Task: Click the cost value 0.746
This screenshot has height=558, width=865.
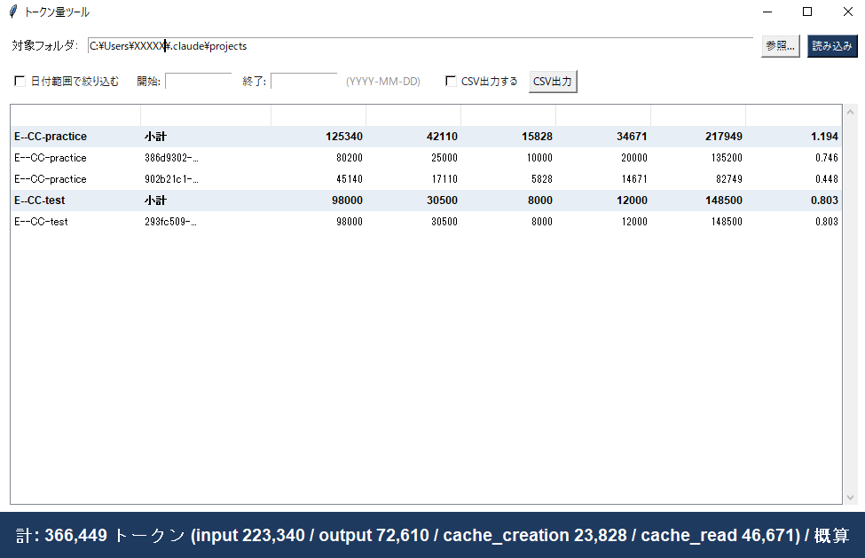Action: pyautogui.click(x=826, y=158)
